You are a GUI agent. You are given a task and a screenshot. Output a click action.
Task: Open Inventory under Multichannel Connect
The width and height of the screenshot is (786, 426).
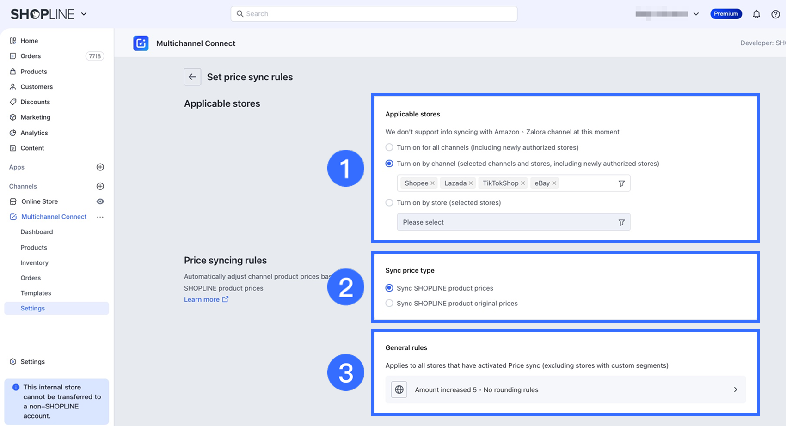(x=34, y=263)
